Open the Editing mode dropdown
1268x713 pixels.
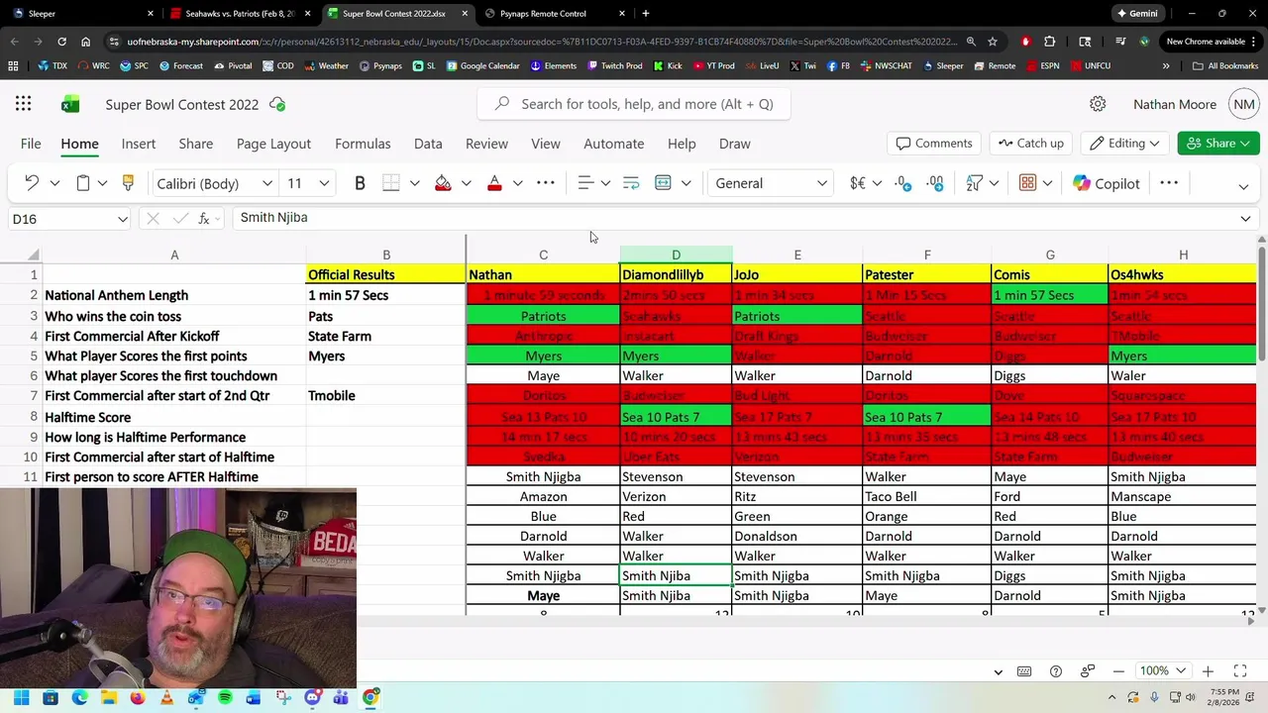[x=1125, y=144]
